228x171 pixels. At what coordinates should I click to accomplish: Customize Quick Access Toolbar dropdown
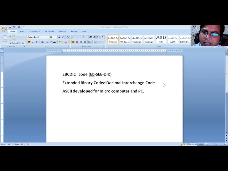coord(24,27)
